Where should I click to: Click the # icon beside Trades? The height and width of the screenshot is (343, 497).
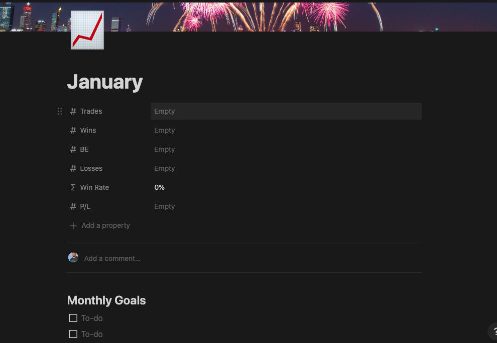73,111
